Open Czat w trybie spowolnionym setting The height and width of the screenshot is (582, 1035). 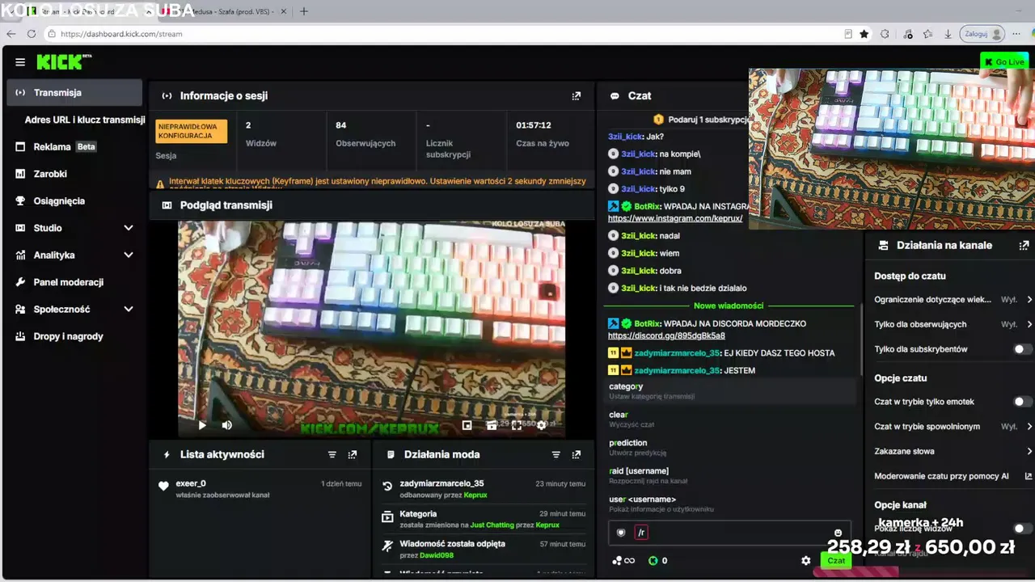point(953,427)
